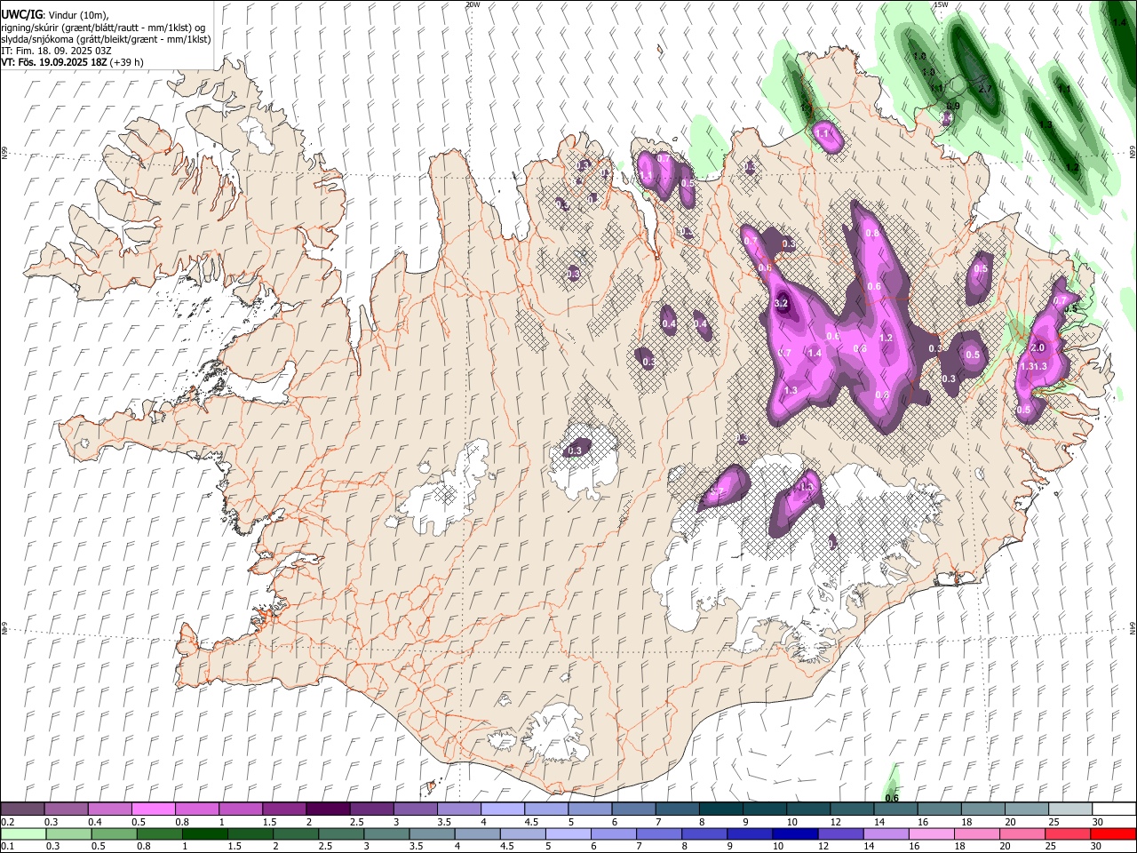Select the VT: Fös. 19.09.2025 18Z (+39 h) line
1137x853 pixels.
72,62
